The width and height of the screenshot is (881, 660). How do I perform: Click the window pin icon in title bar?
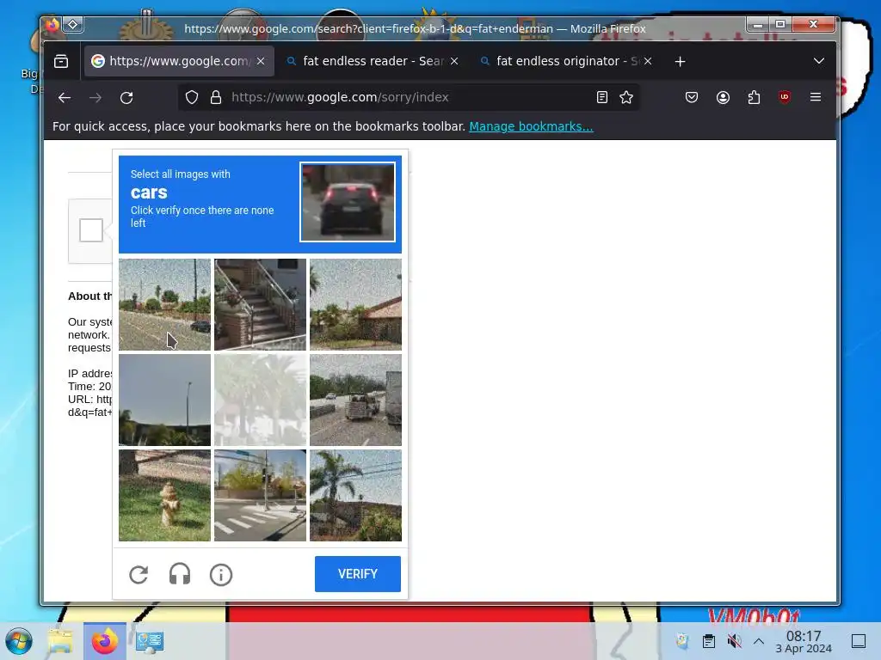click(73, 24)
